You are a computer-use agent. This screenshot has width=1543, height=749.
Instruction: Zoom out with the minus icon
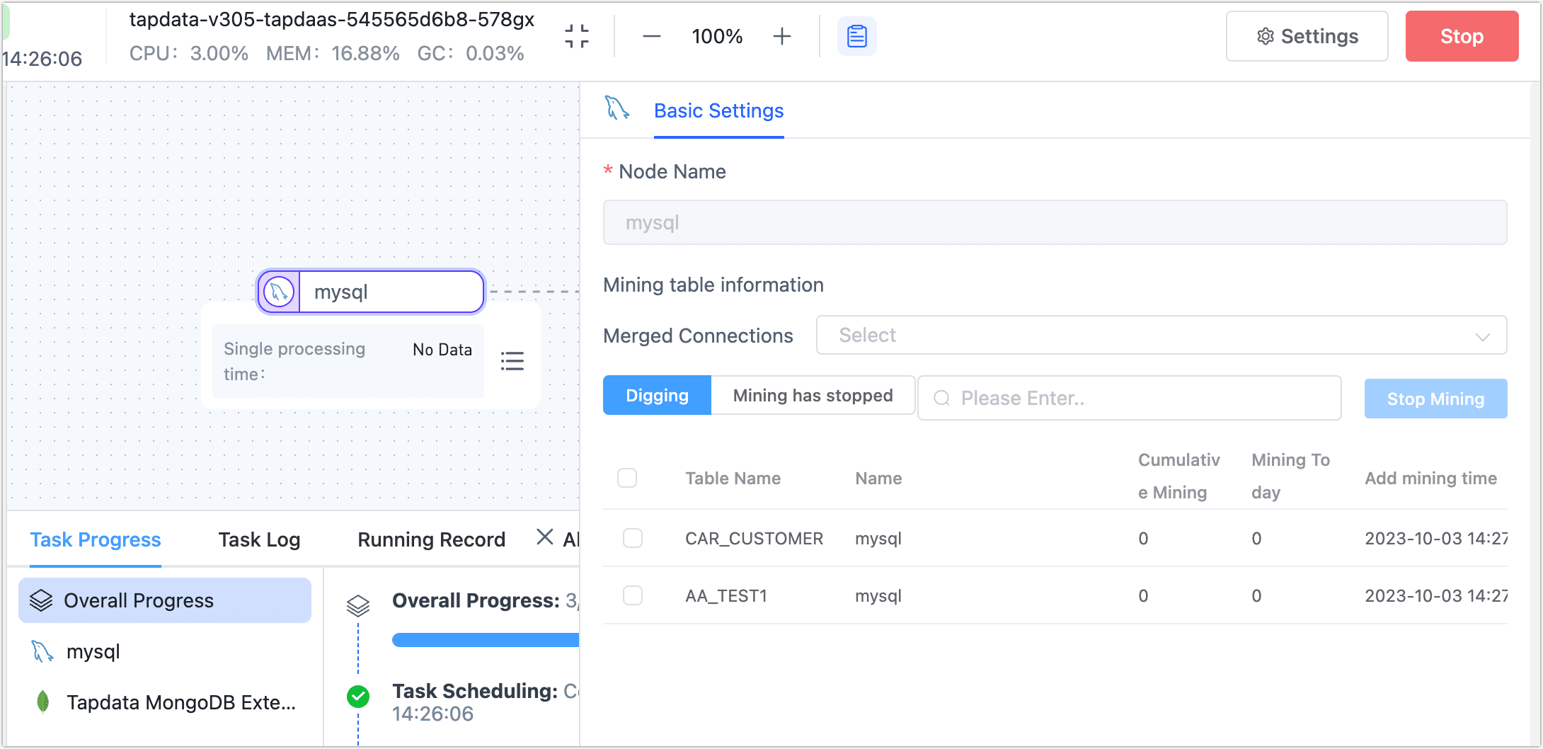coord(651,36)
